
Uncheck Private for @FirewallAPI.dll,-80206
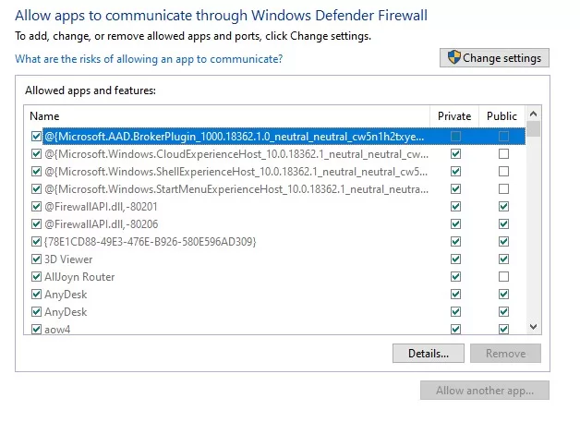tap(455, 223)
